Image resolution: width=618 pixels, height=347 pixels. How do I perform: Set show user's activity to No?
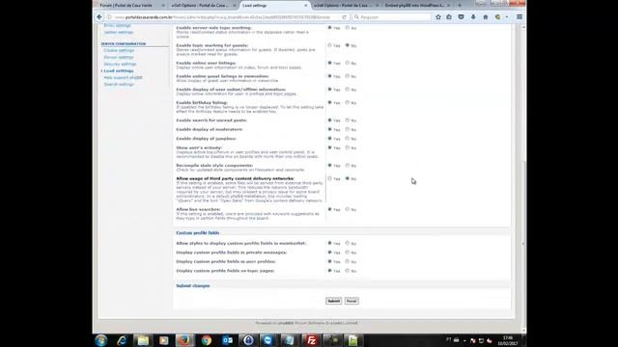click(x=348, y=147)
